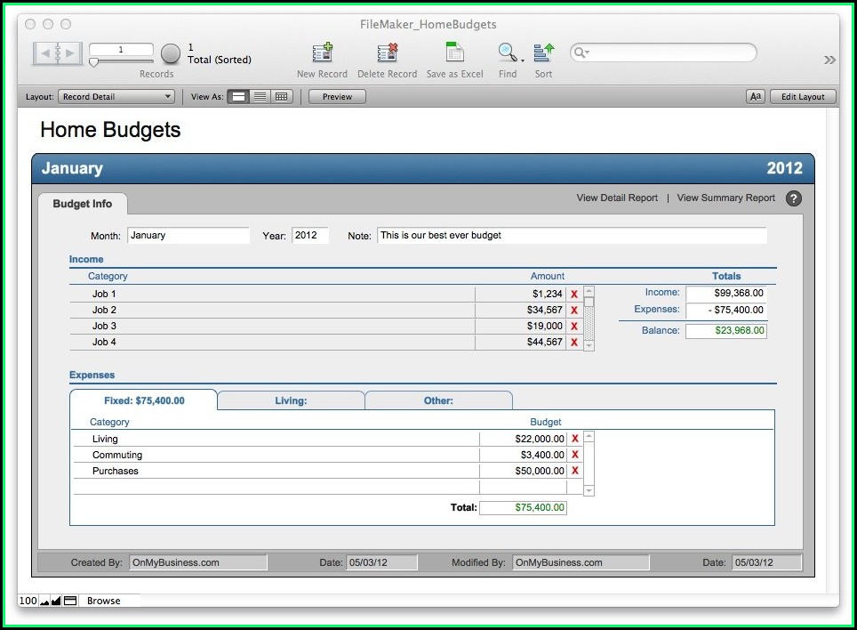Click the zoom level 100 indicator
This screenshot has height=630, width=857.
pos(28,601)
